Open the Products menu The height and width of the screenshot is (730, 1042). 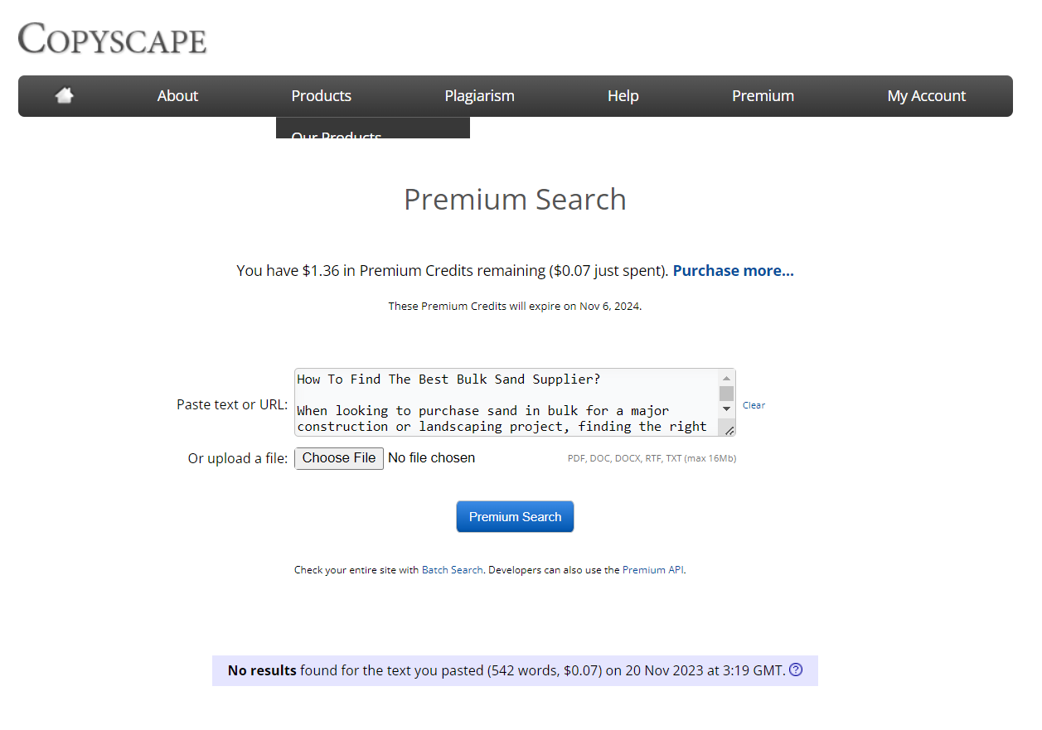coord(322,96)
